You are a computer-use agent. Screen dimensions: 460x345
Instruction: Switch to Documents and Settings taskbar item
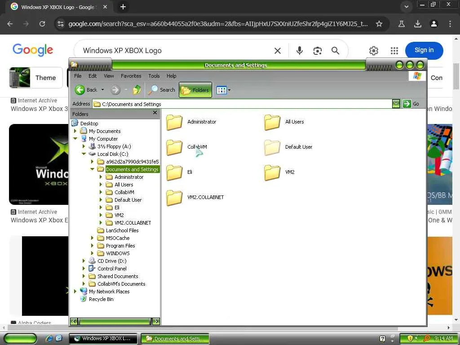175,339
